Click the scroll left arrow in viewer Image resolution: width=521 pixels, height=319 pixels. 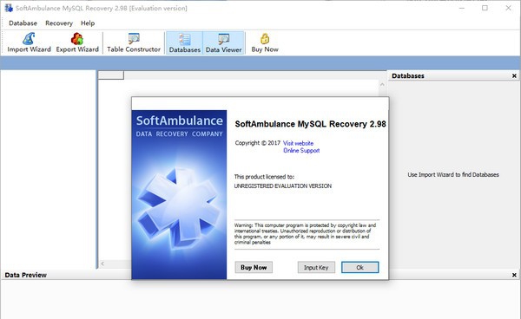(x=102, y=264)
